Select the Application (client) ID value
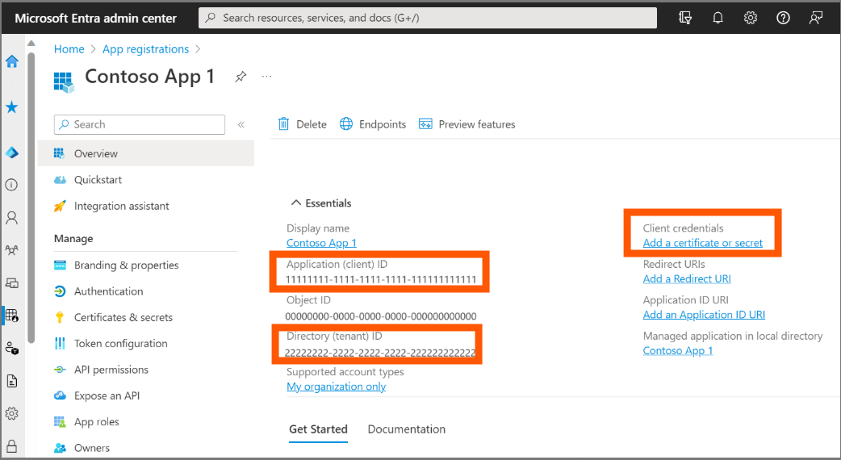 (380, 279)
